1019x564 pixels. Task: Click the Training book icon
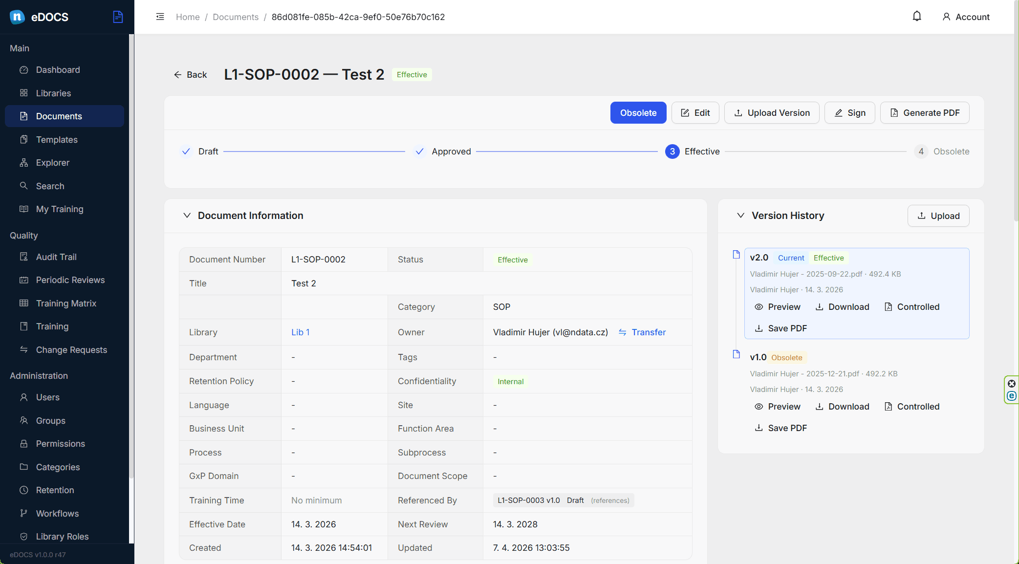click(x=23, y=326)
